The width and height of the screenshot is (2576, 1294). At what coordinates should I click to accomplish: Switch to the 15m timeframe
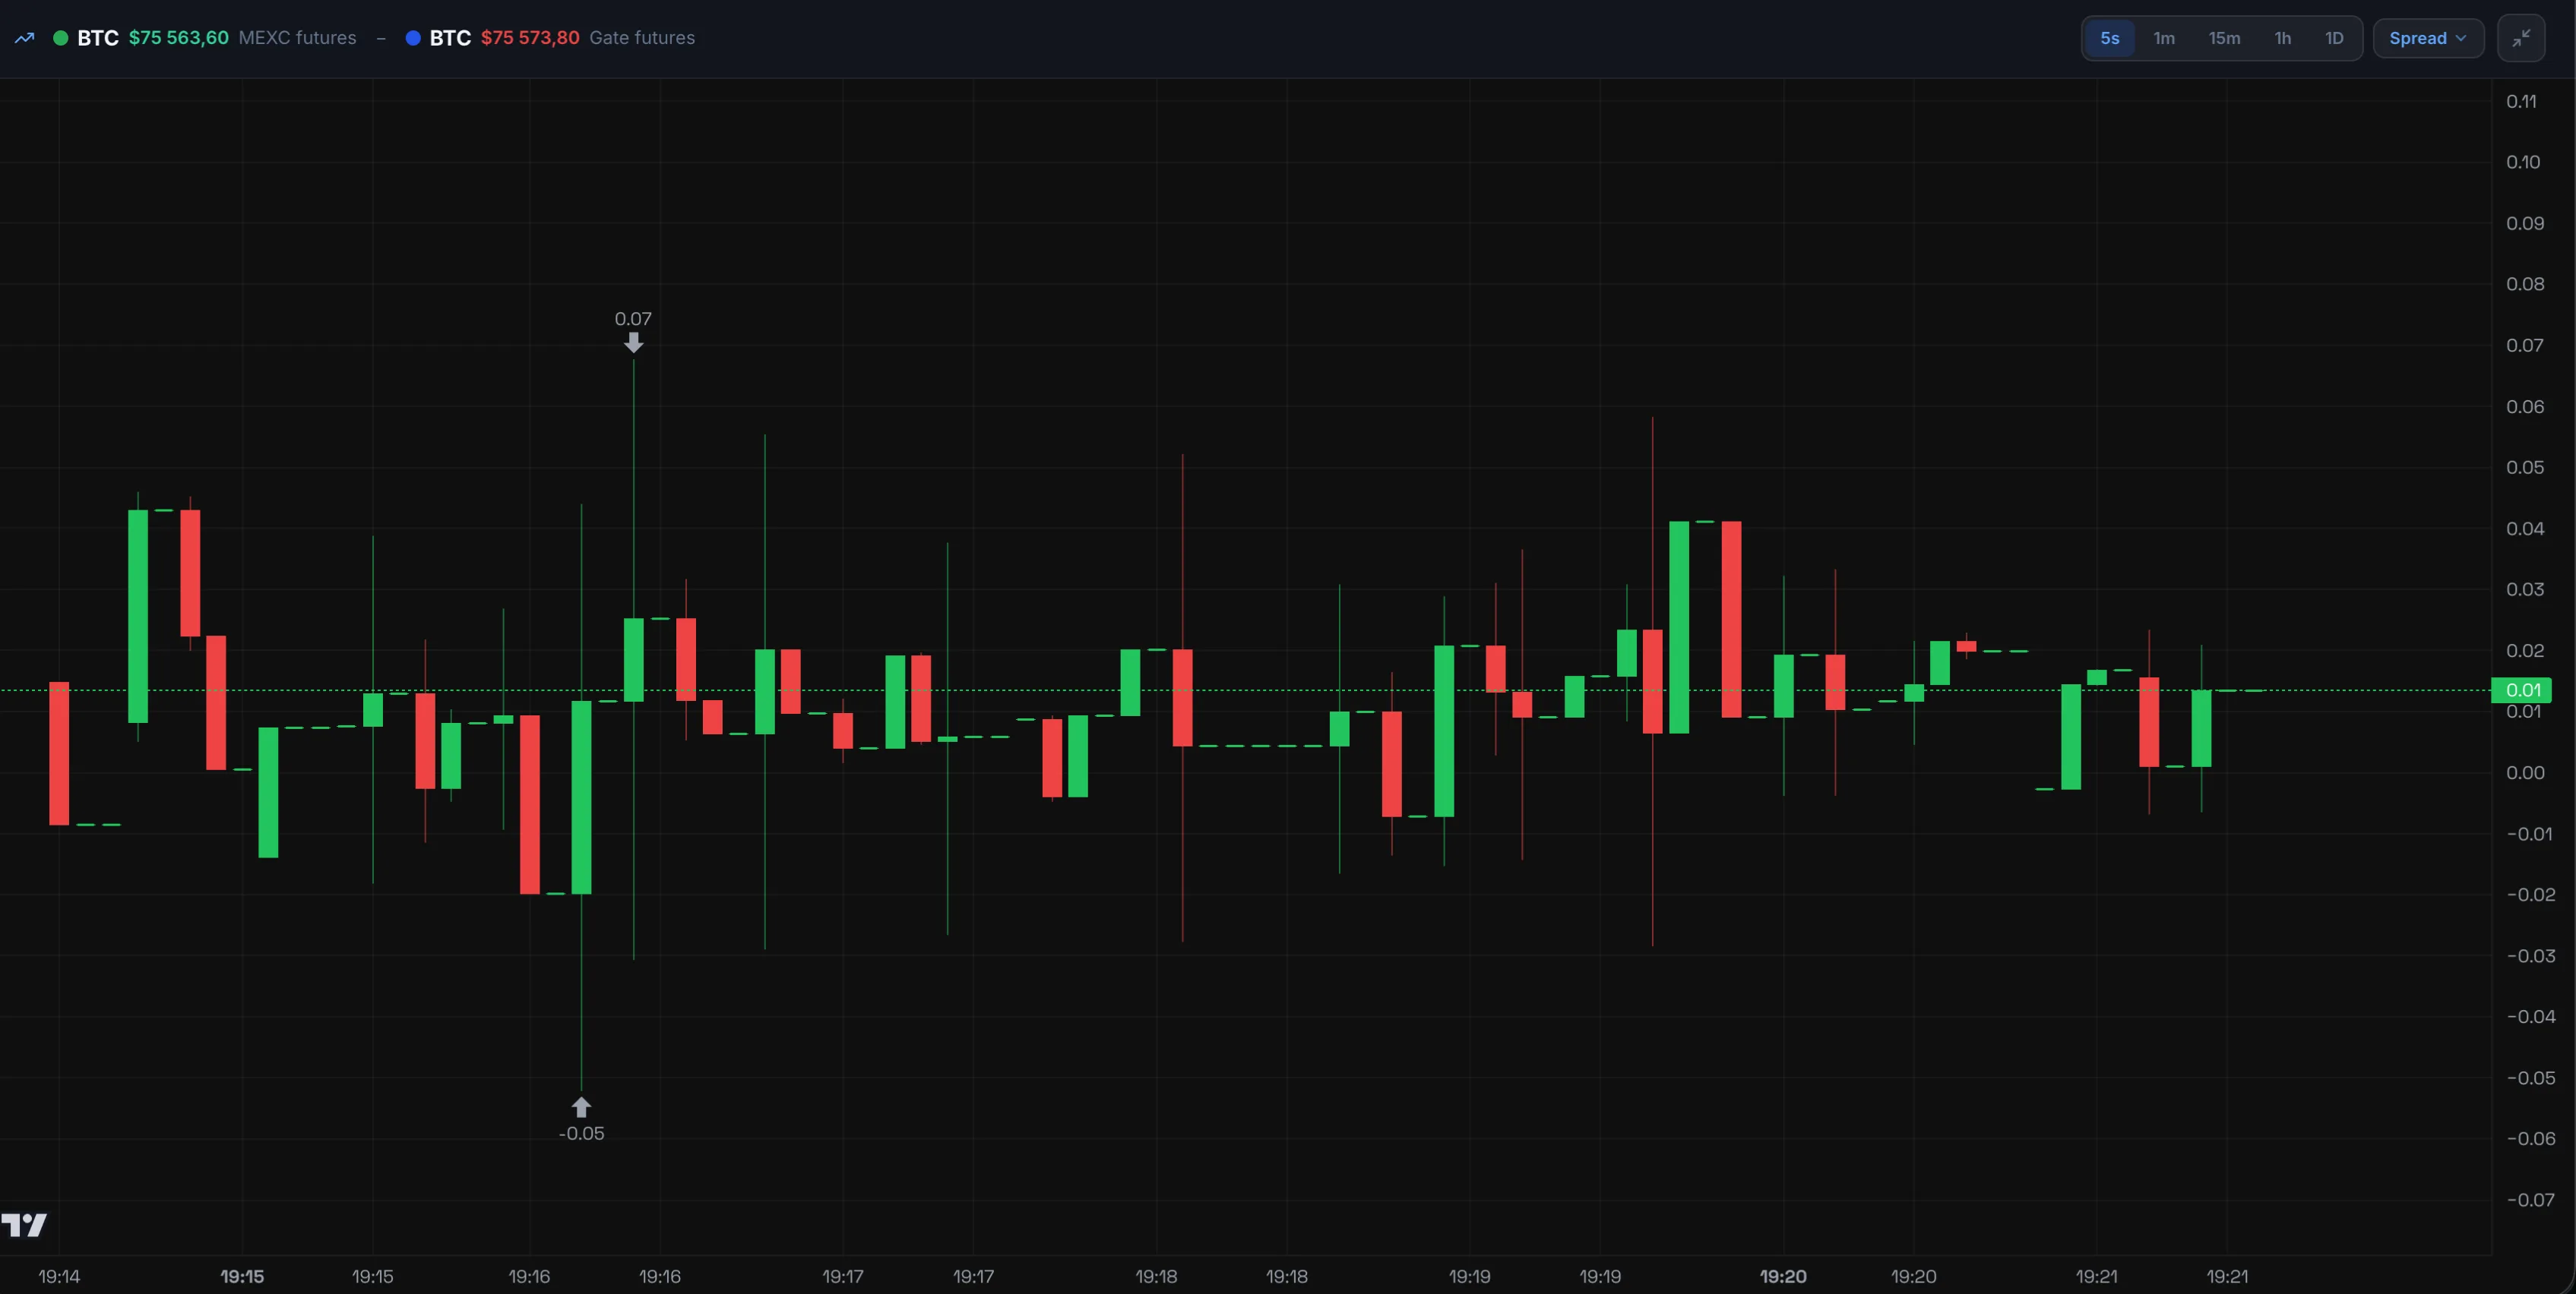[x=2224, y=38]
